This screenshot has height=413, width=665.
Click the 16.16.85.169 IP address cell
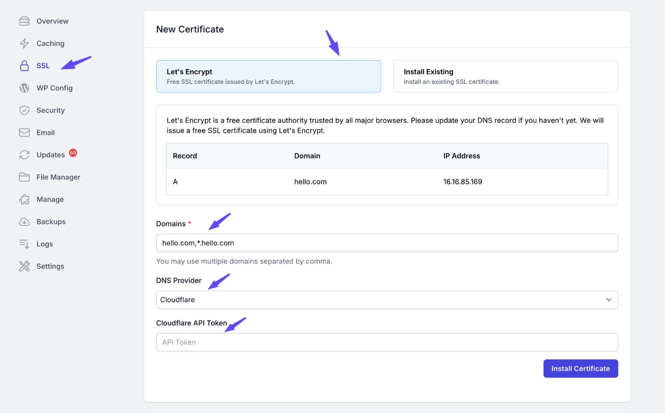pos(462,182)
